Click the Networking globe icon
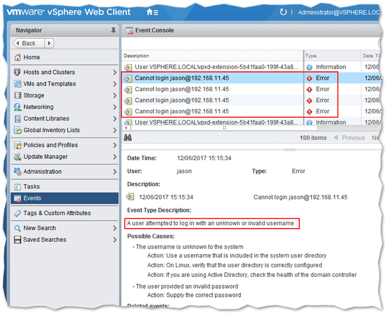The height and width of the screenshot is (314, 387). point(18,107)
